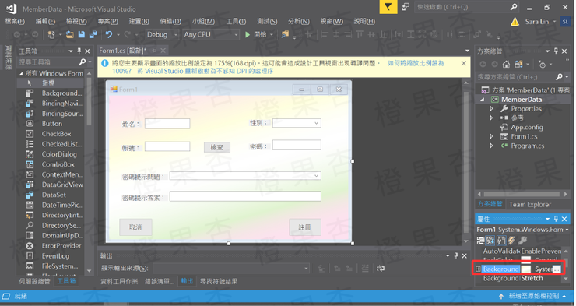
Task: Click the BackgroundImage color preview swatch
Action: (526, 269)
